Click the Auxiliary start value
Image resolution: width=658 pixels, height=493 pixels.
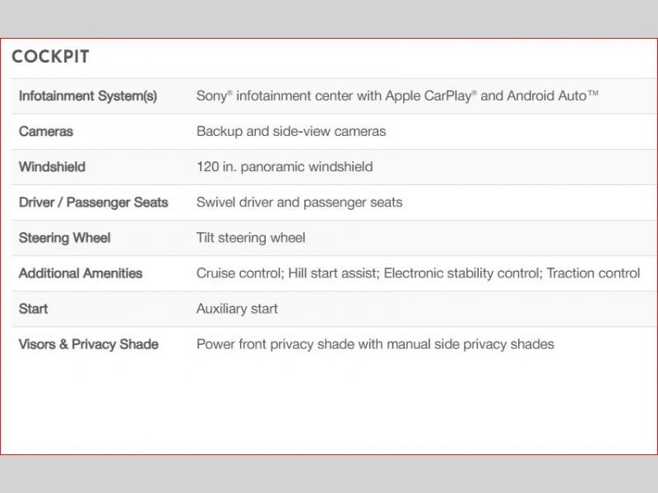click(237, 309)
